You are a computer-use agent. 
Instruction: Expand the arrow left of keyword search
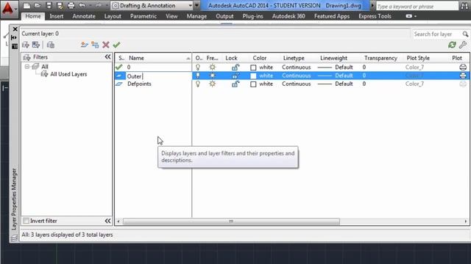(372, 5)
